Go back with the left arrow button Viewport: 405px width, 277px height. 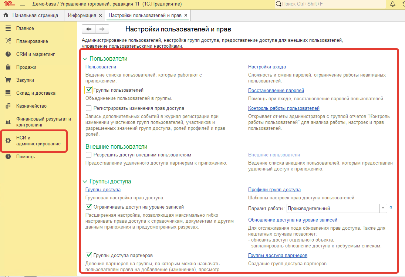point(89,29)
